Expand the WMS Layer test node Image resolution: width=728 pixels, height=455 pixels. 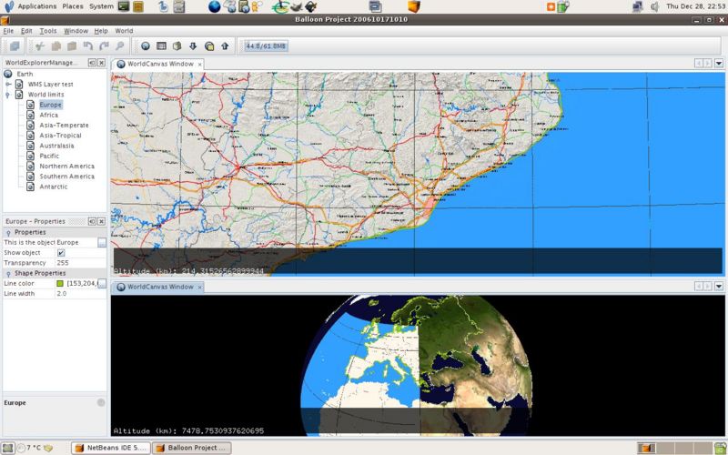click(x=9, y=84)
